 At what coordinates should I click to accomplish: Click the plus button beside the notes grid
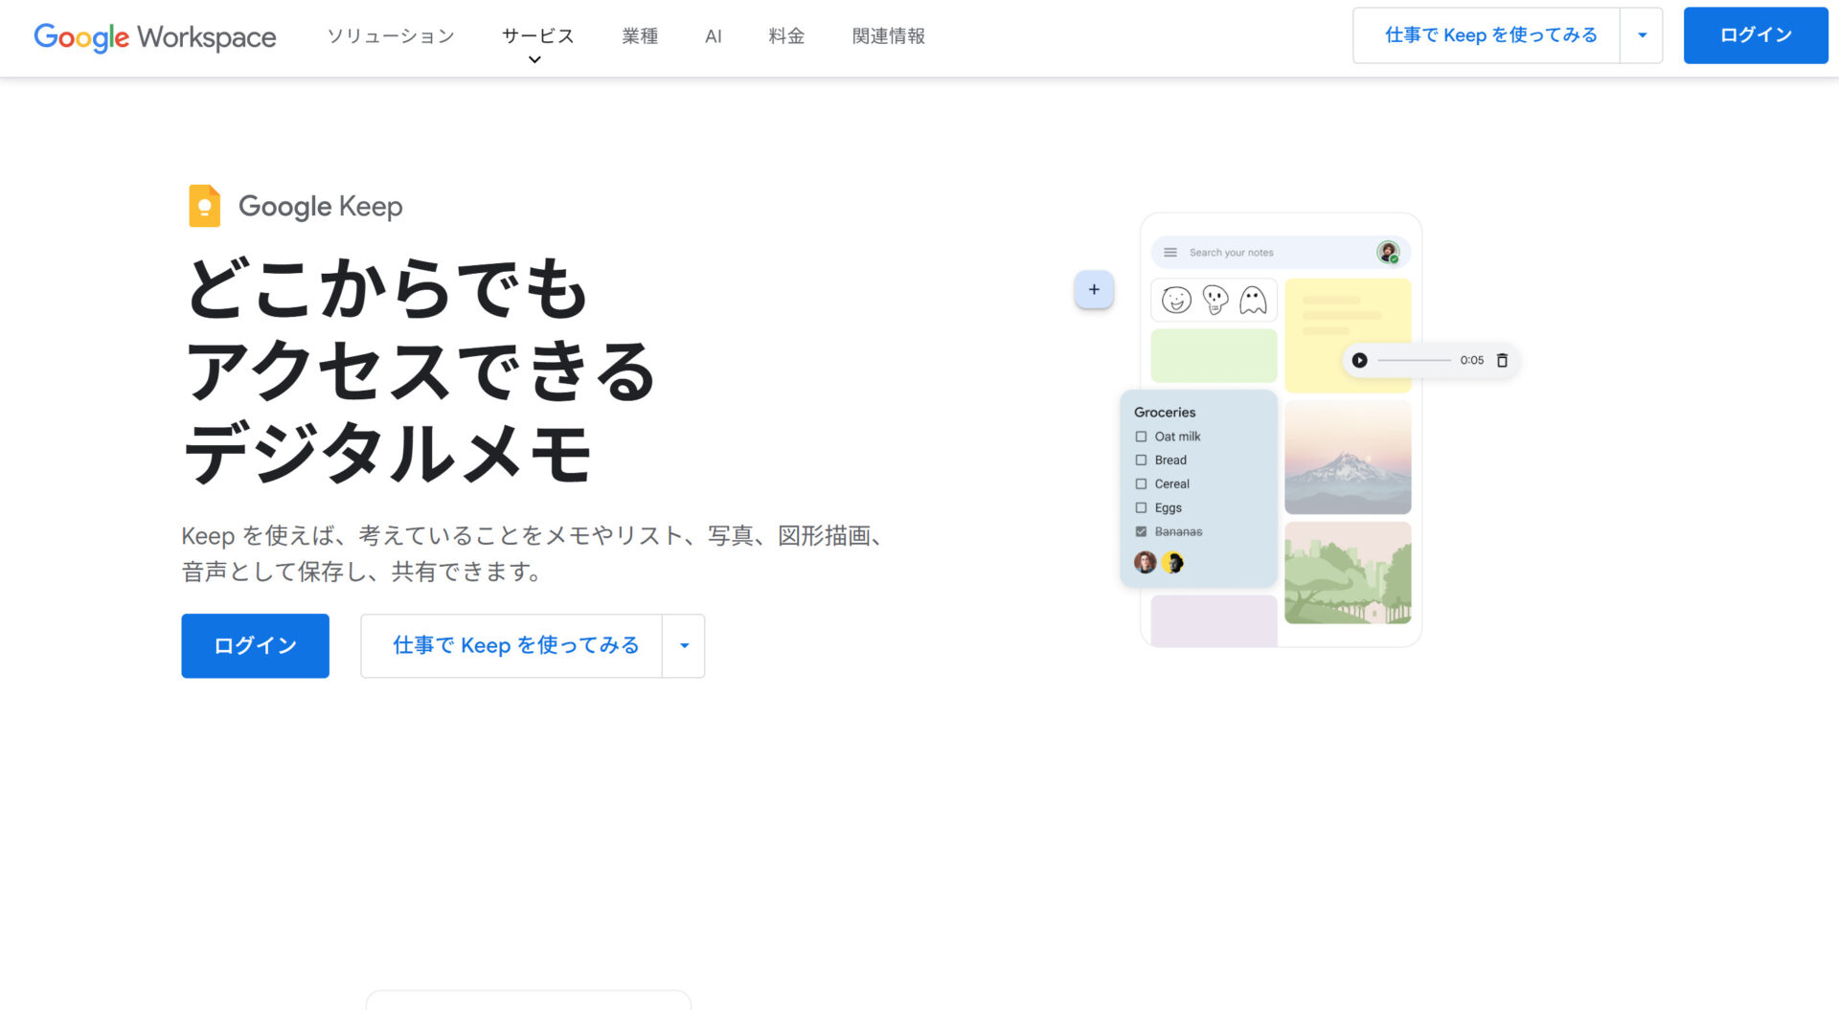click(x=1093, y=289)
